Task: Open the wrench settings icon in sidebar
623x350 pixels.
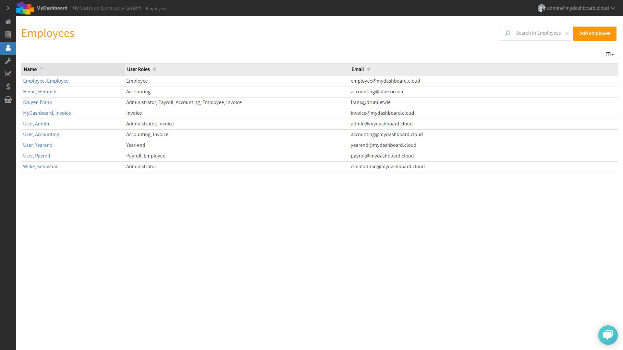Action: [8, 61]
